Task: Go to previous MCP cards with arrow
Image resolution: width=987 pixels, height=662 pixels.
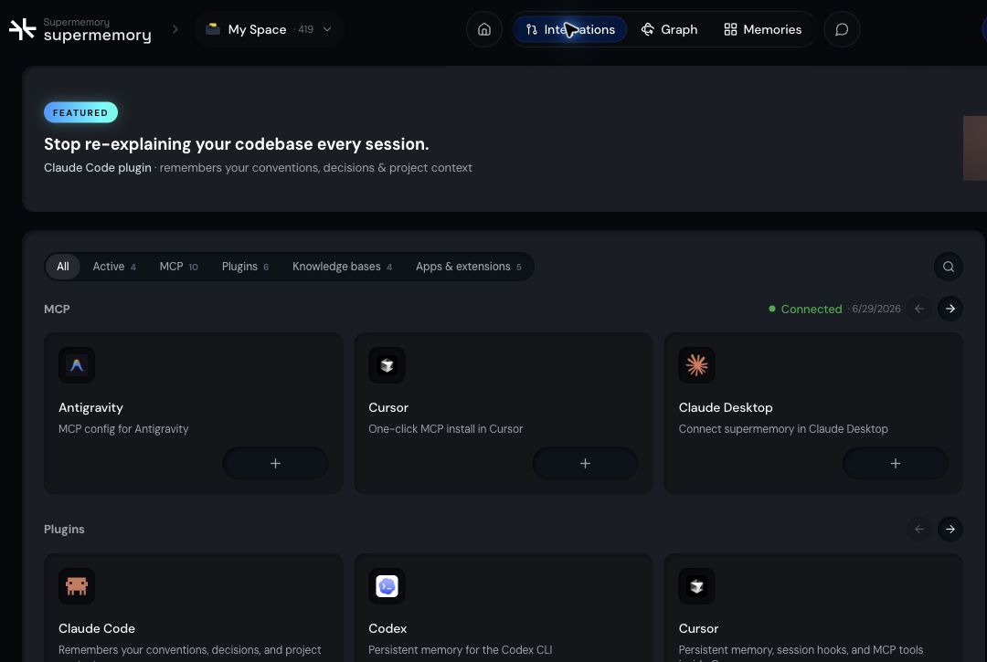Action: 919,309
